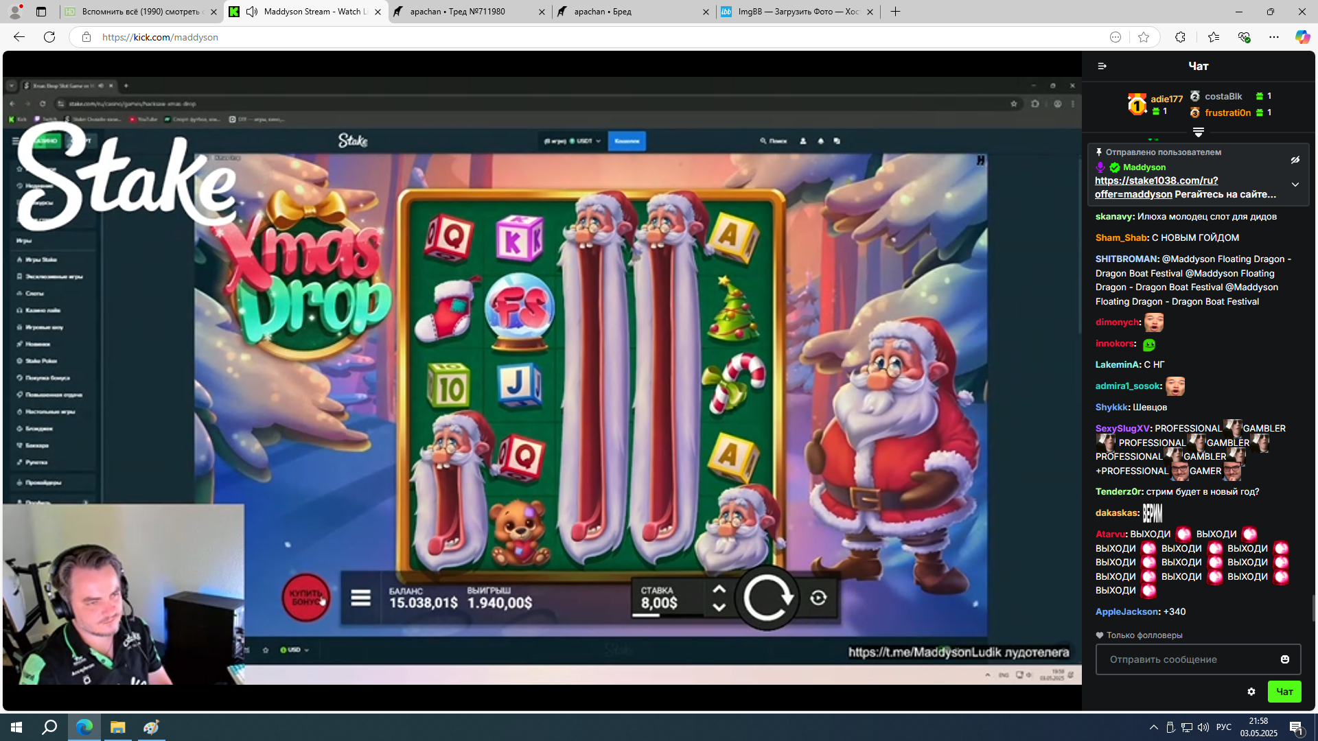1318x741 pixels.
Task: Open adie177's profile in the leaderboard
Action: click(1166, 99)
